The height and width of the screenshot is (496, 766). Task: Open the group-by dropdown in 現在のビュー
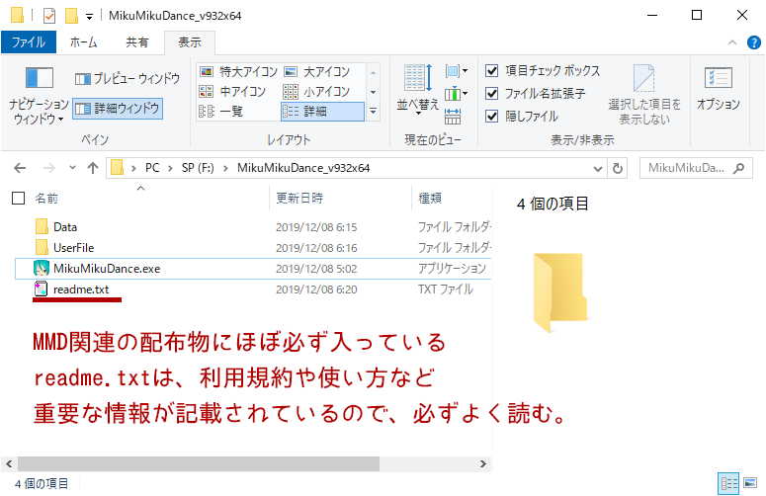click(x=457, y=71)
